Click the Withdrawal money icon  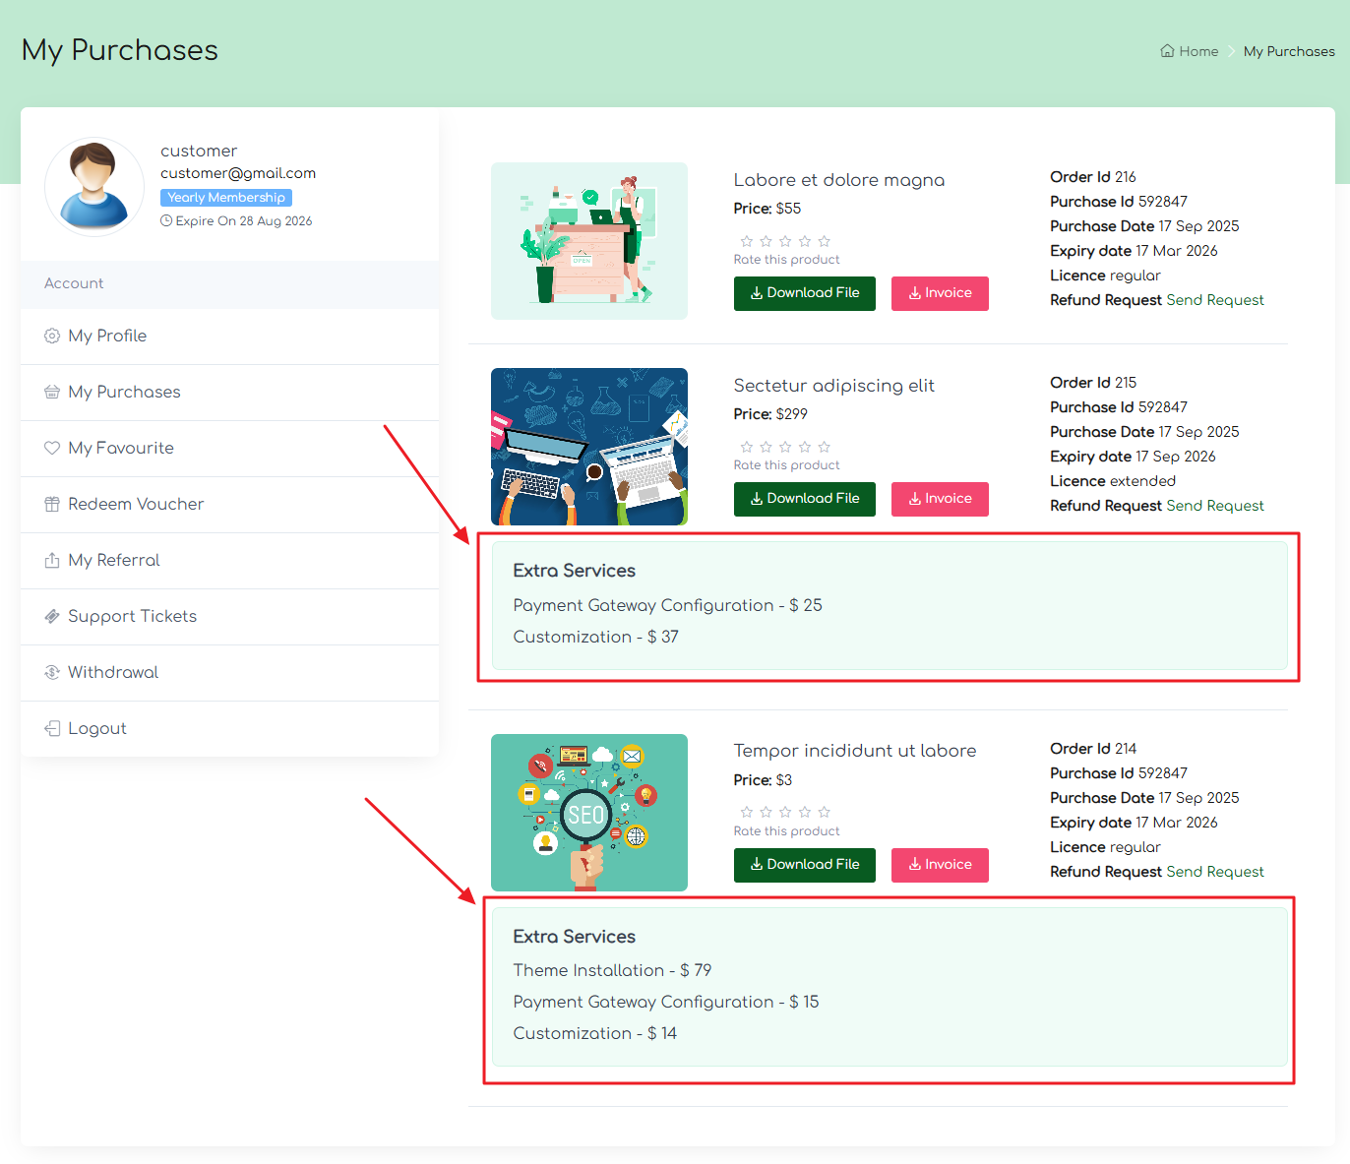52,673
